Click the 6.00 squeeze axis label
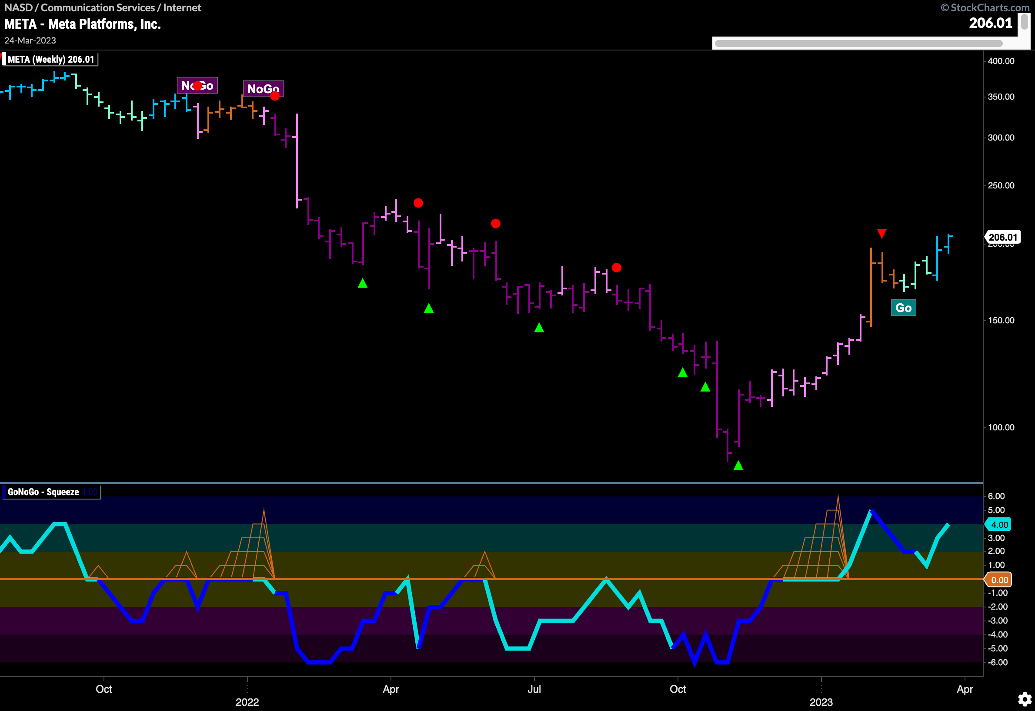The height and width of the screenshot is (711, 1035). pyautogui.click(x=996, y=496)
